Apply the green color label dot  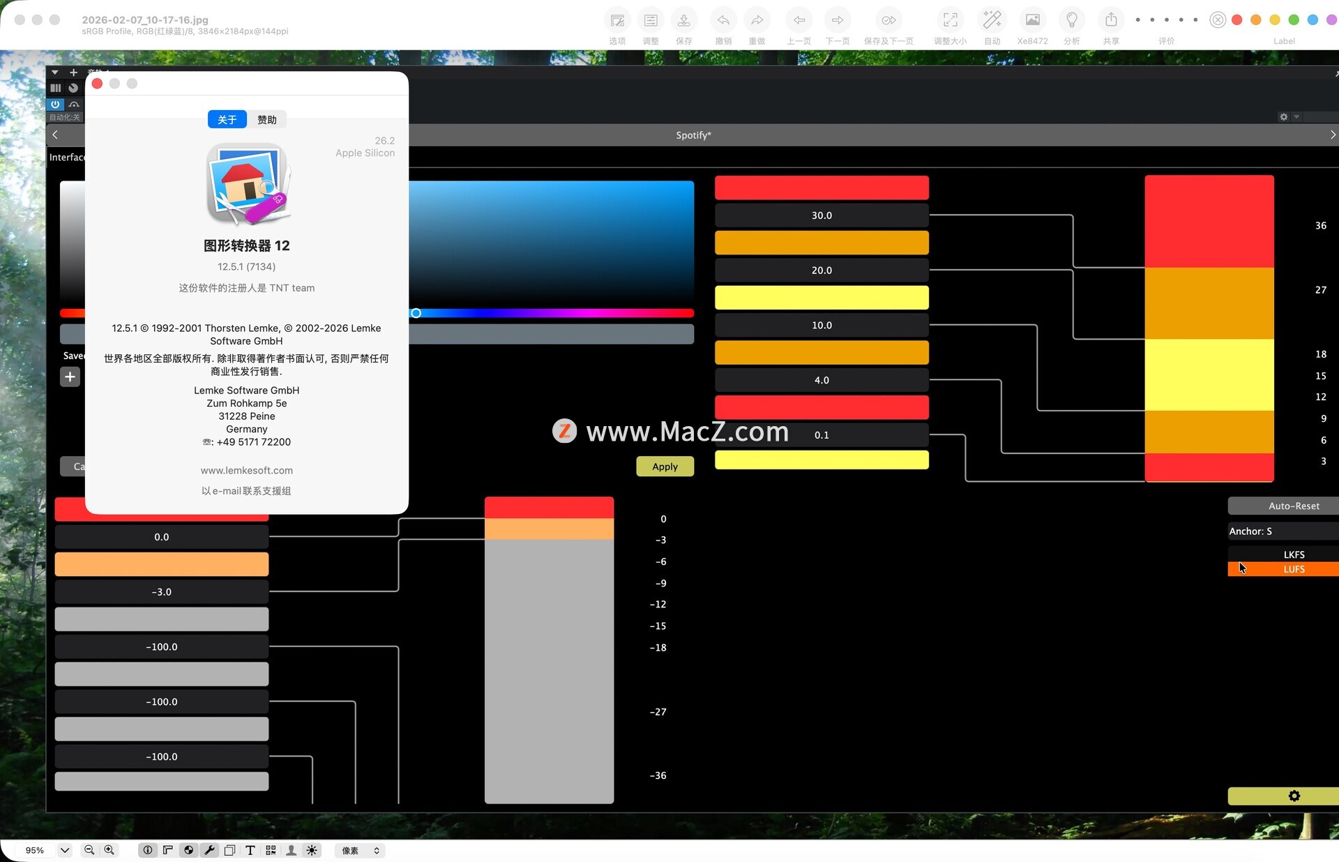pos(1294,20)
